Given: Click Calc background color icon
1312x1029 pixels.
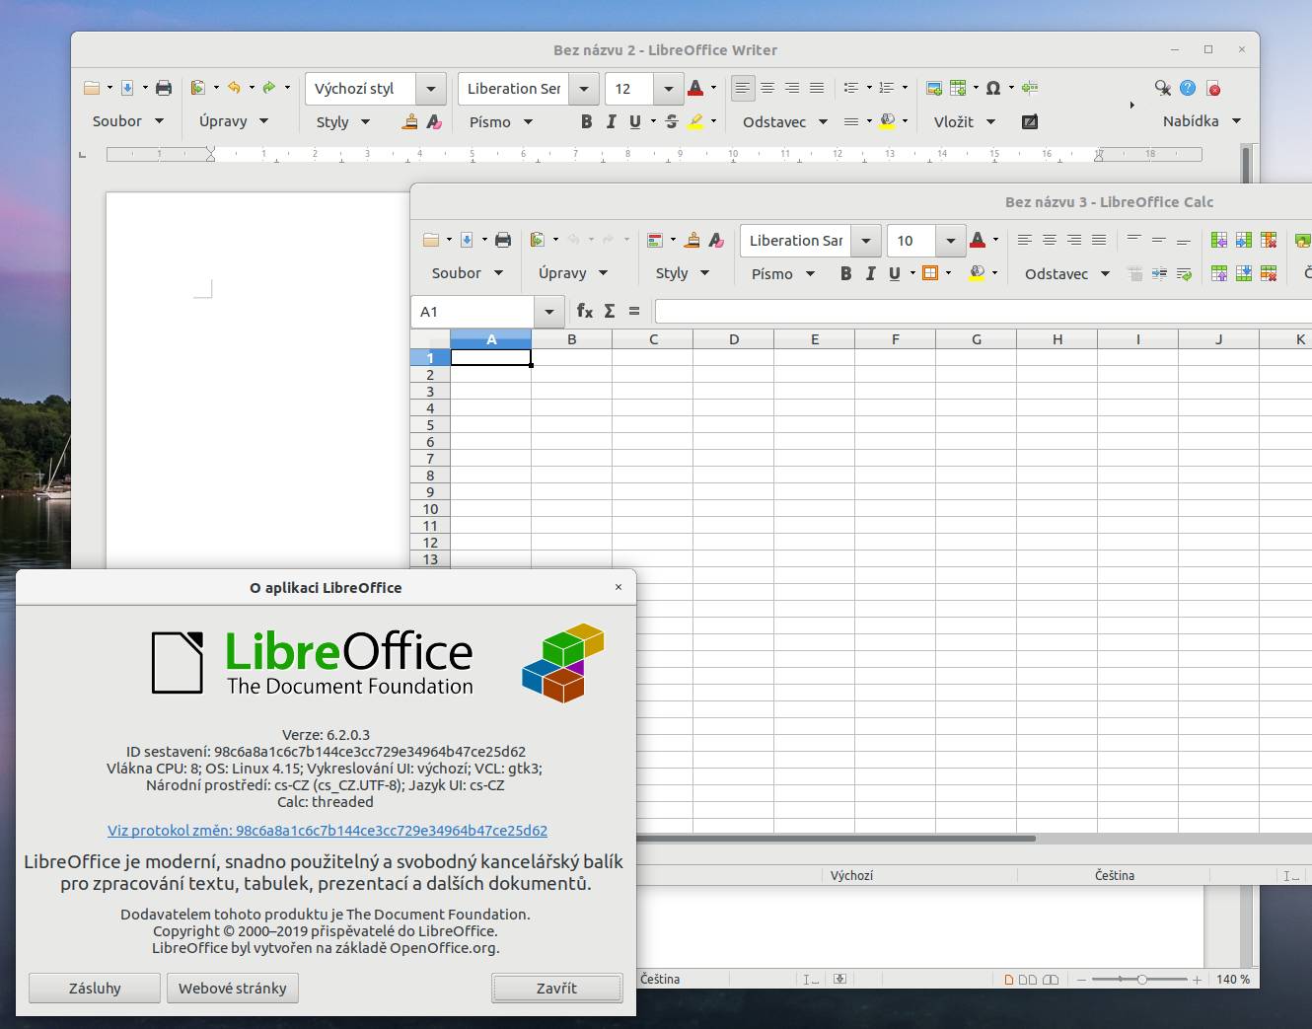Looking at the screenshot, I should (977, 273).
